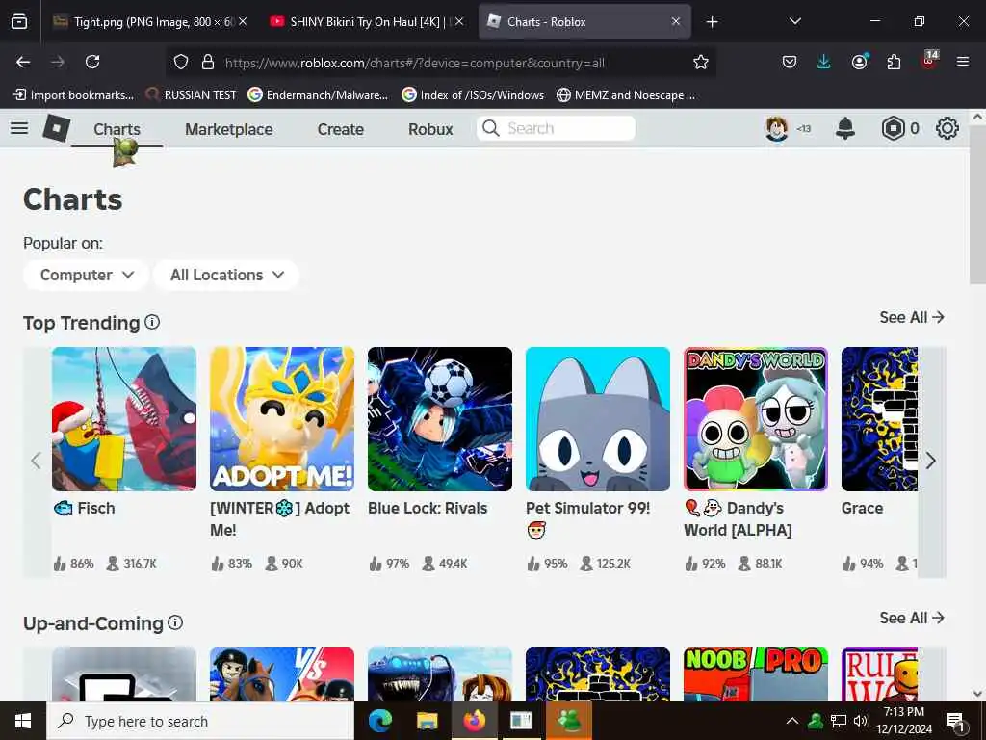This screenshot has height=740, width=986.
Task: Open the Adopt Me game thumbnail
Action: pos(282,419)
